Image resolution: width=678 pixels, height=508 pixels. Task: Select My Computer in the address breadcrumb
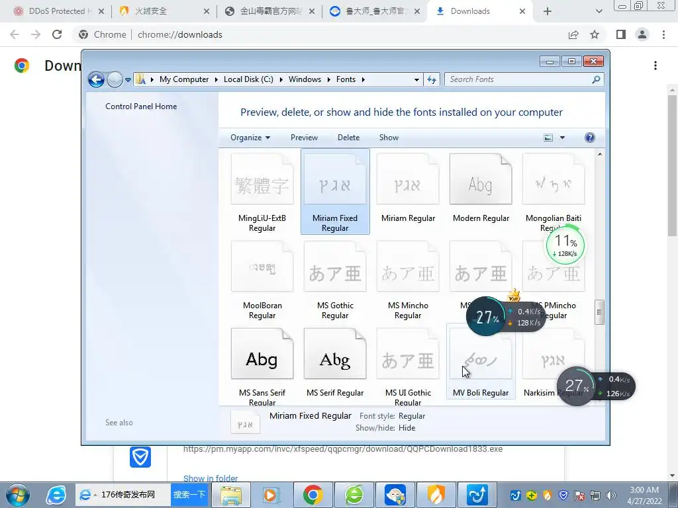184,79
